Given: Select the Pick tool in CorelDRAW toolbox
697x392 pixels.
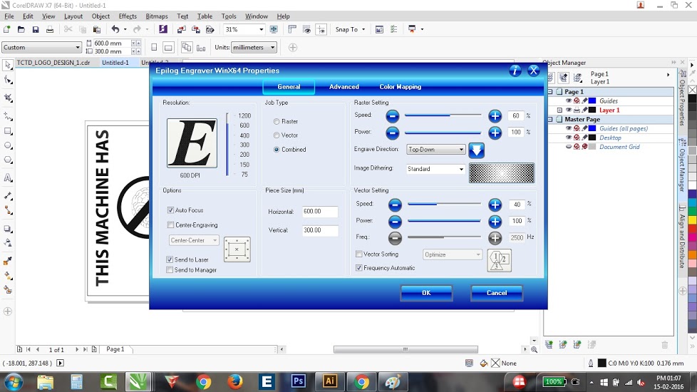Looking at the screenshot, I should tap(8, 66).
